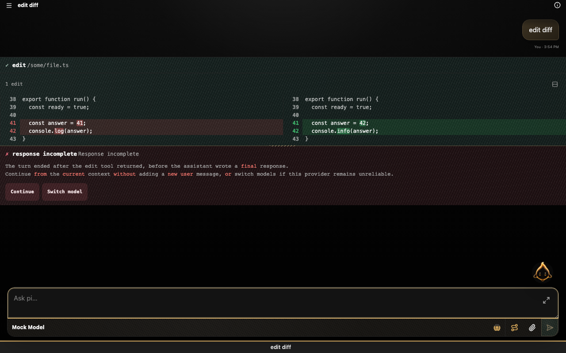Viewport: 566px width, 353px height.
Task: Click the 'edit diff' user message bubble
Action: [x=540, y=30]
